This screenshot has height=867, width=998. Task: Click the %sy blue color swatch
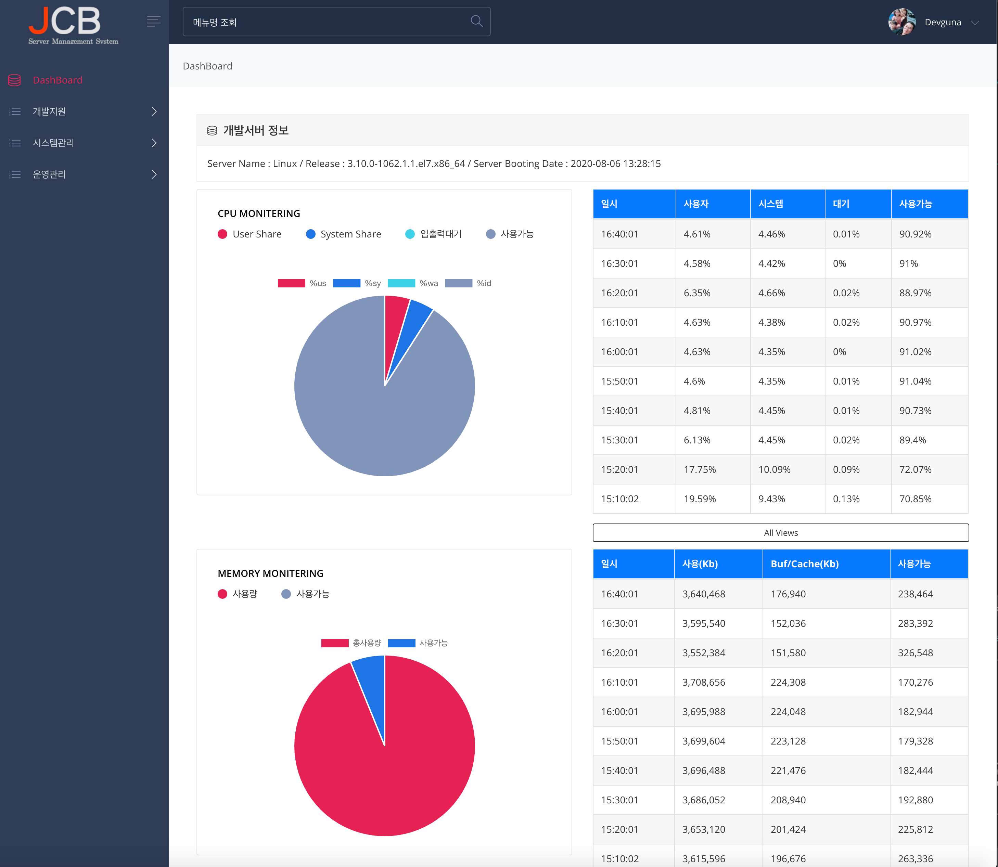tap(347, 284)
